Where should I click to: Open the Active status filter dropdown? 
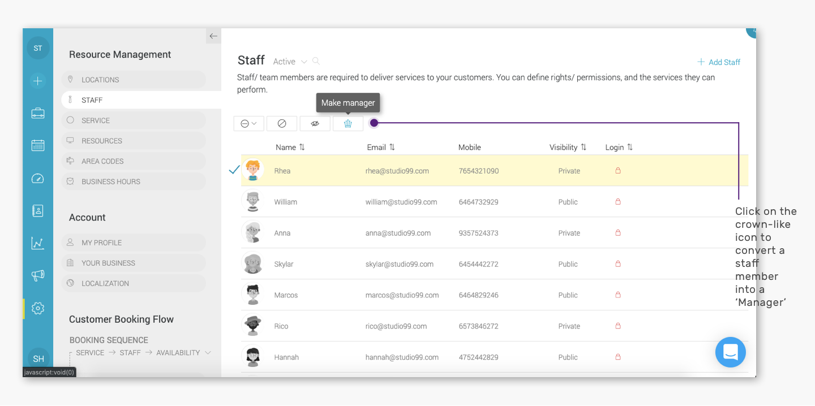[x=290, y=62]
